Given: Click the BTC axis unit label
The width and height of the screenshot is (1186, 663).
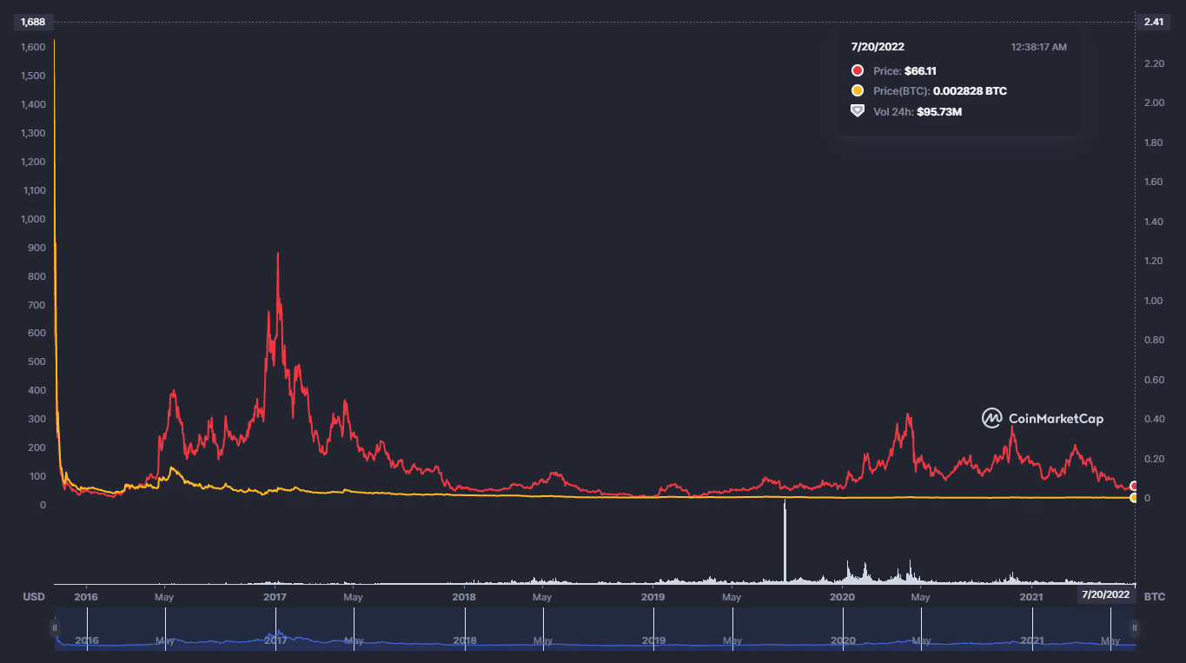Looking at the screenshot, I should coord(1155,597).
